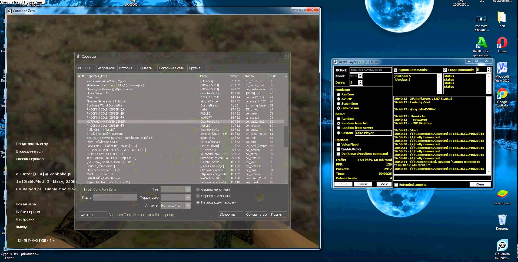This screenshot has width=518, height=262.
Task: Enable Extended Logging checkbox
Action: point(396,185)
